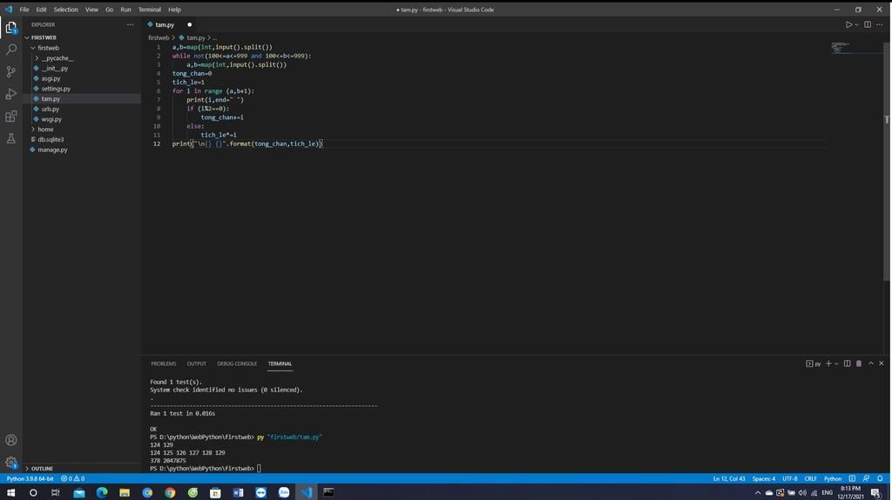Open the terminal launch profile dropdown
Viewport: 892px width, 500px height.
(836, 363)
